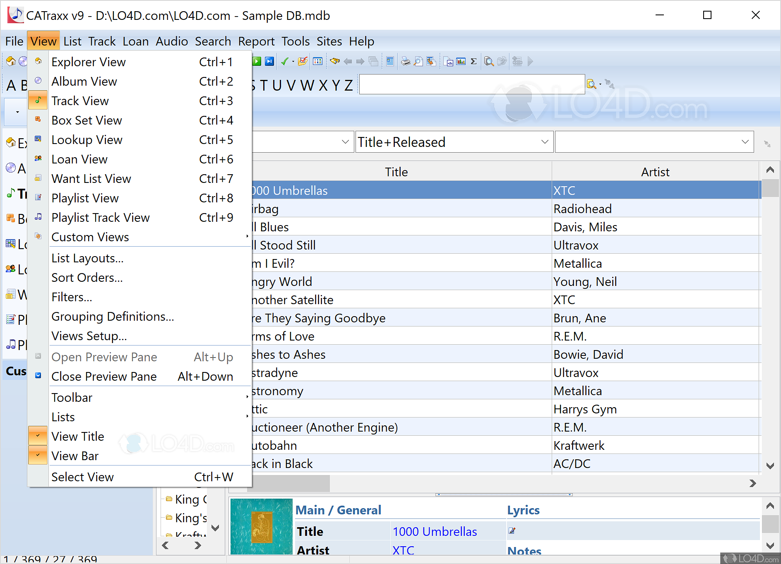This screenshot has width=781, height=564.
Task: Click the XTC artist link in preview
Action: point(403,550)
